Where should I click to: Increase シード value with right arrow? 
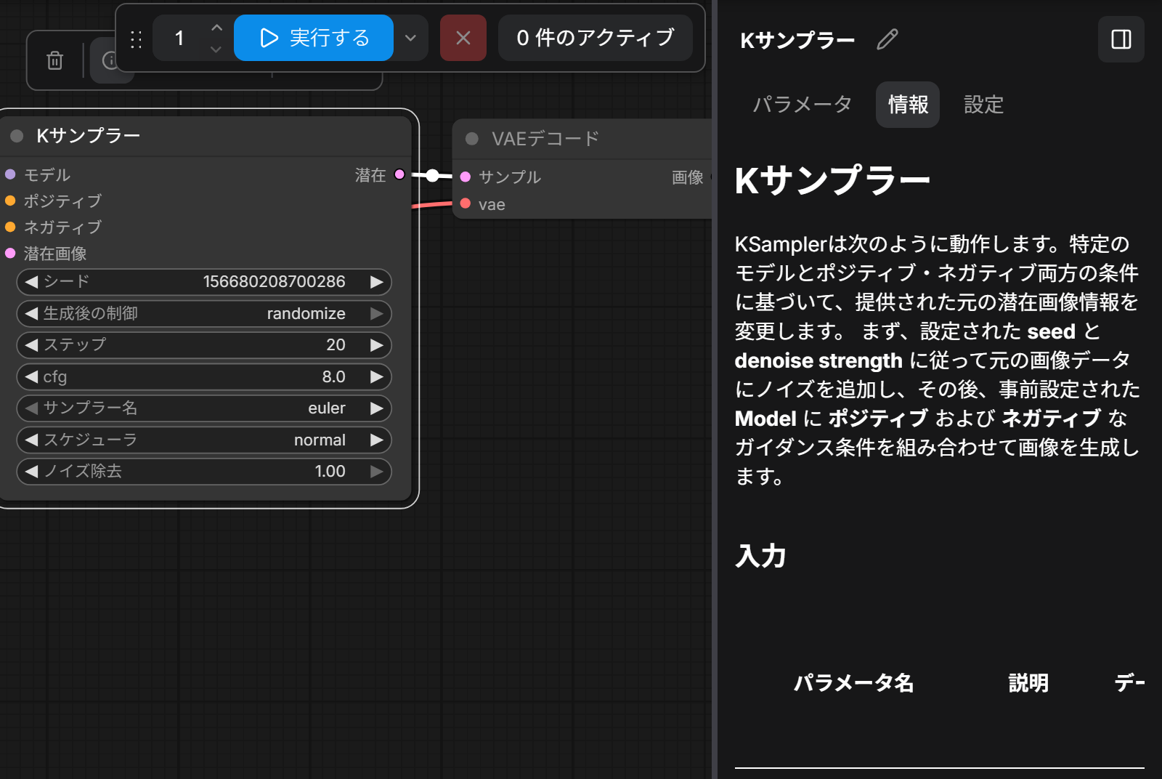(x=376, y=282)
